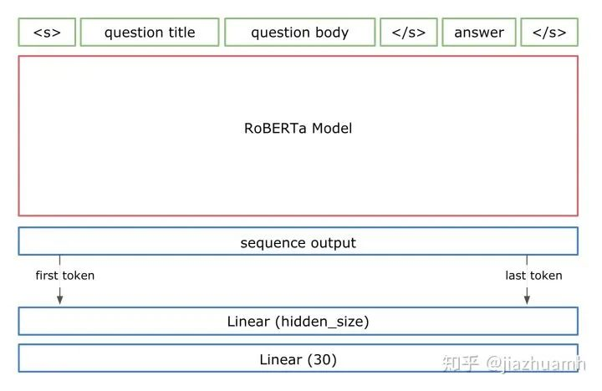Select the Linear (30) layer text
This screenshot has width=602, height=391.
tap(298, 360)
